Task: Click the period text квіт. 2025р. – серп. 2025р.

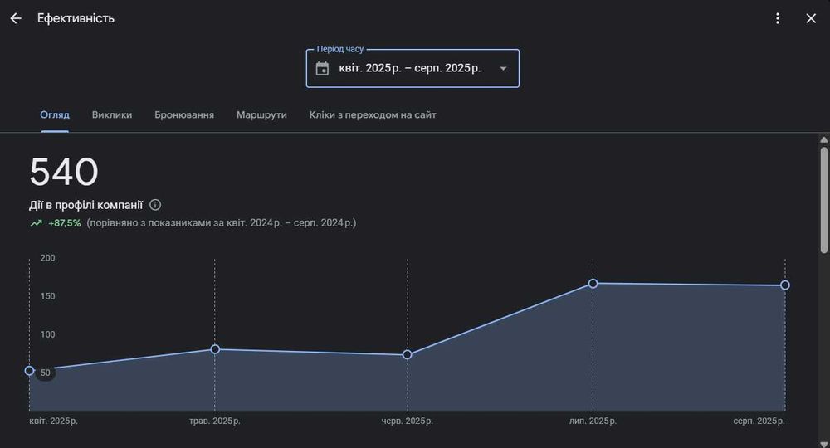Action: (410, 68)
